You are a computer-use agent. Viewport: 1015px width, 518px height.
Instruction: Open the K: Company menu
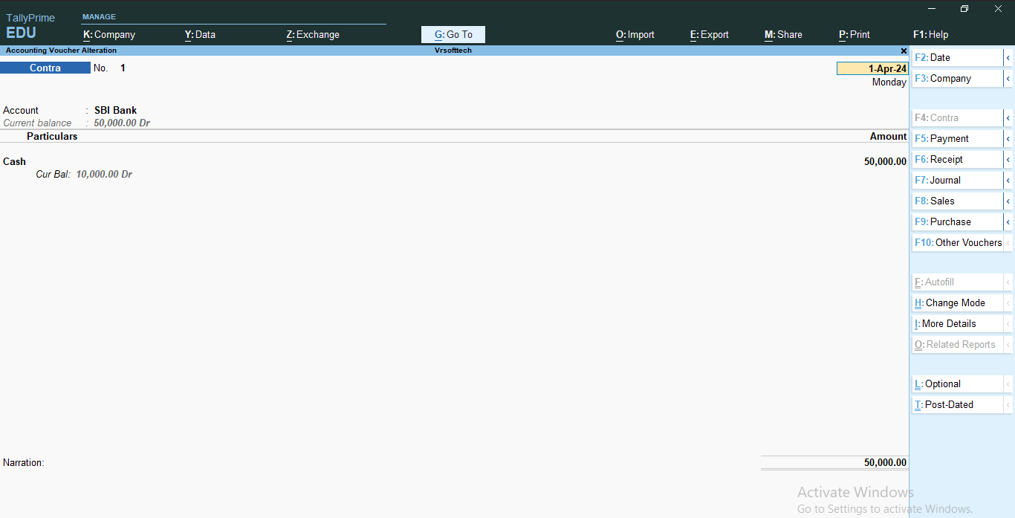[108, 34]
